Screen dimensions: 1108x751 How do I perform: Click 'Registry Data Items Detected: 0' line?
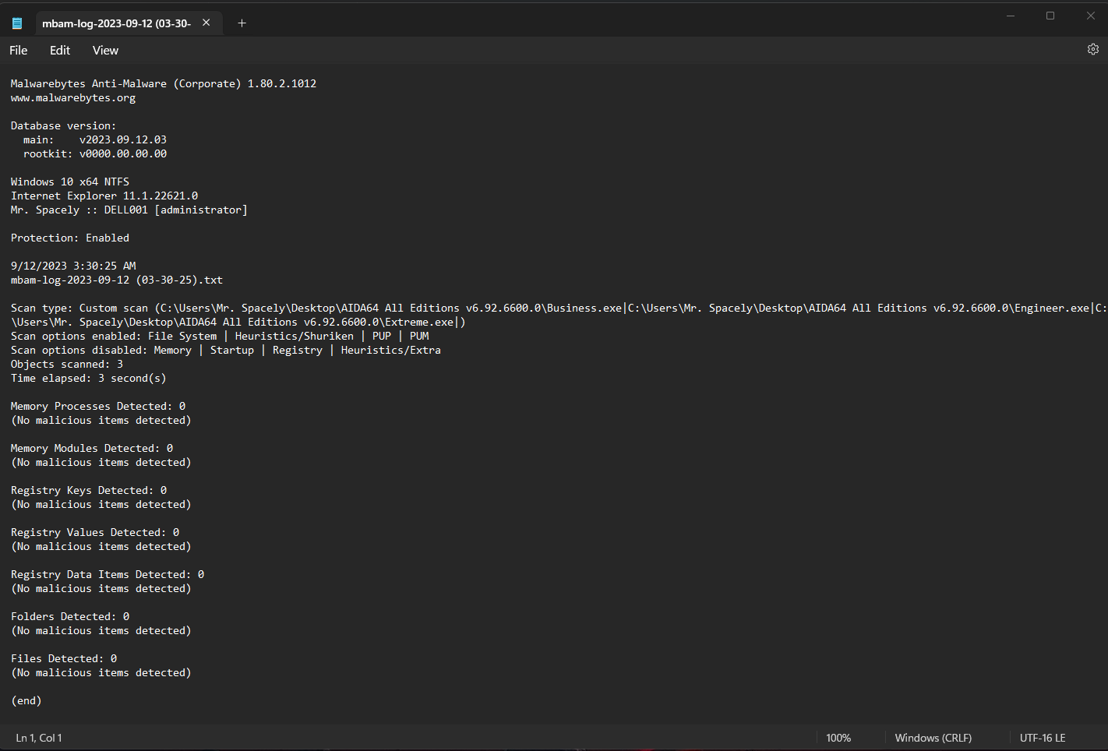(x=108, y=574)
